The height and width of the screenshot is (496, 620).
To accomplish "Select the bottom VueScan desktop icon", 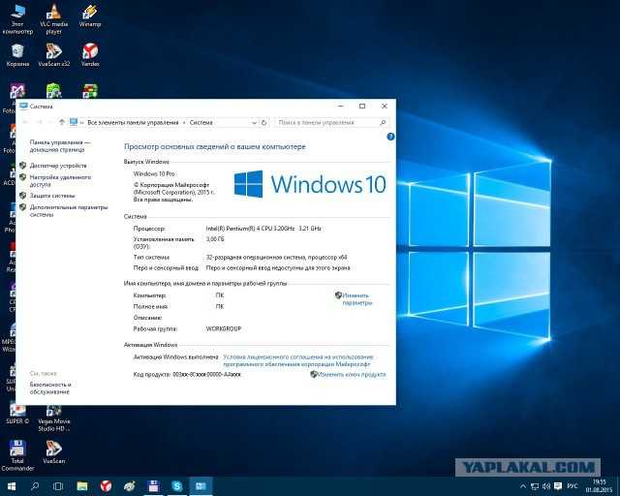I will click(54, 451).
